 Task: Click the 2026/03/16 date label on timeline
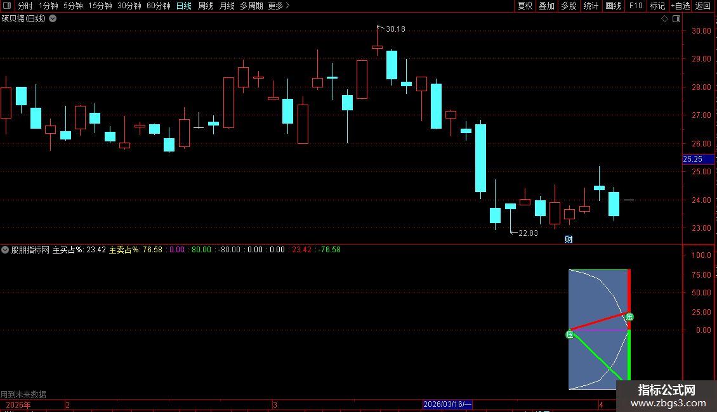point(447,404)
